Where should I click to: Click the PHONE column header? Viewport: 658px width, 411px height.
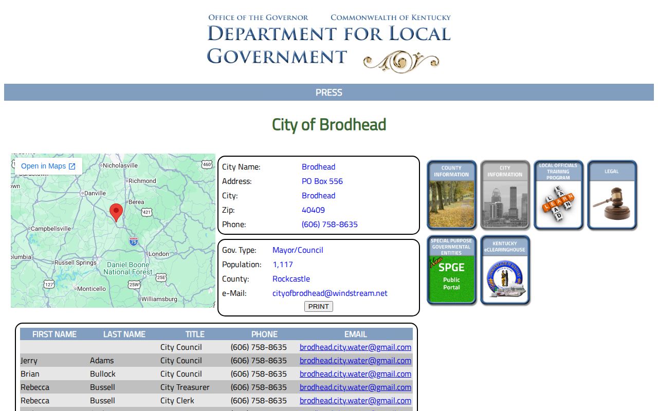point(264,334)
